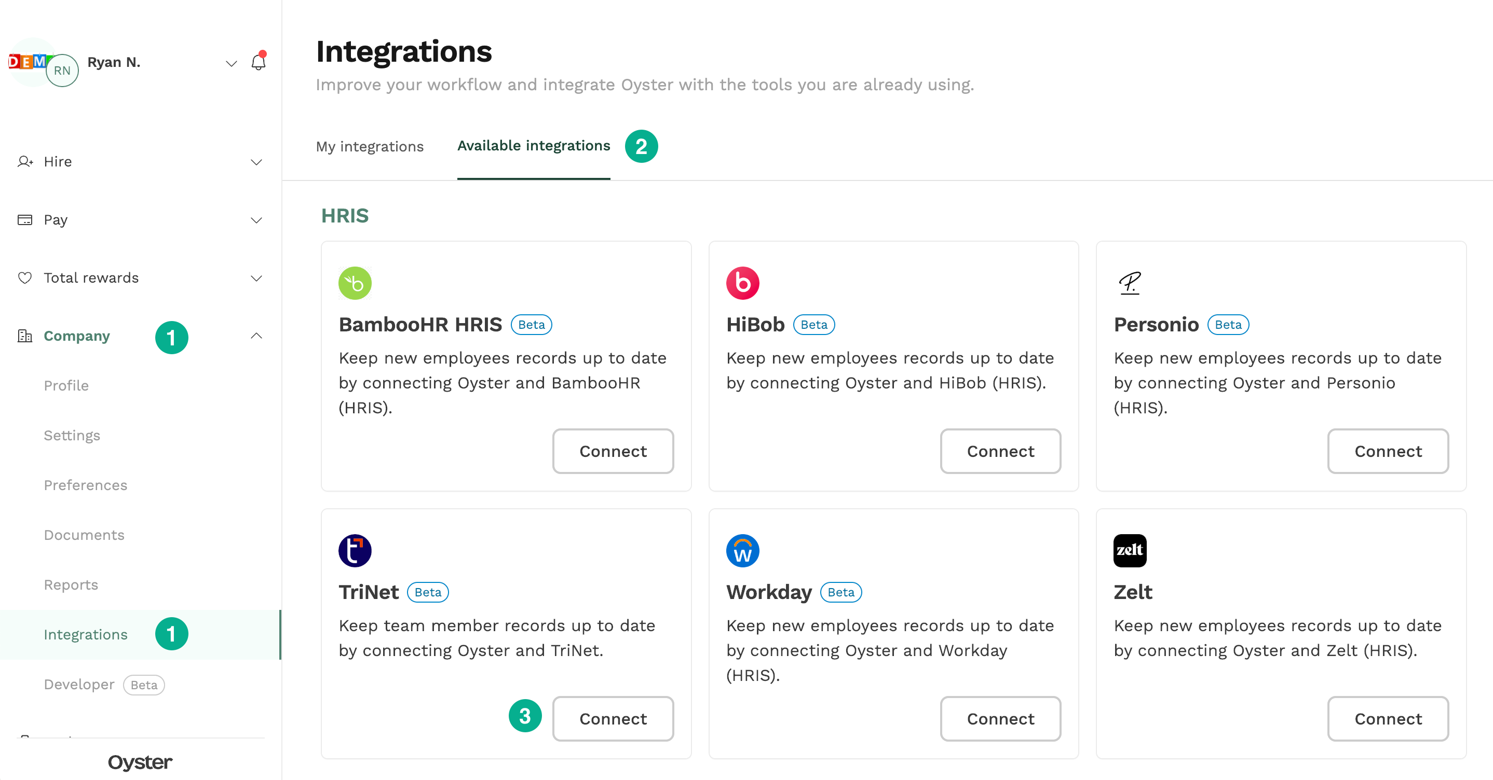Click the BambooHR logo icon

tap(355, 283)
